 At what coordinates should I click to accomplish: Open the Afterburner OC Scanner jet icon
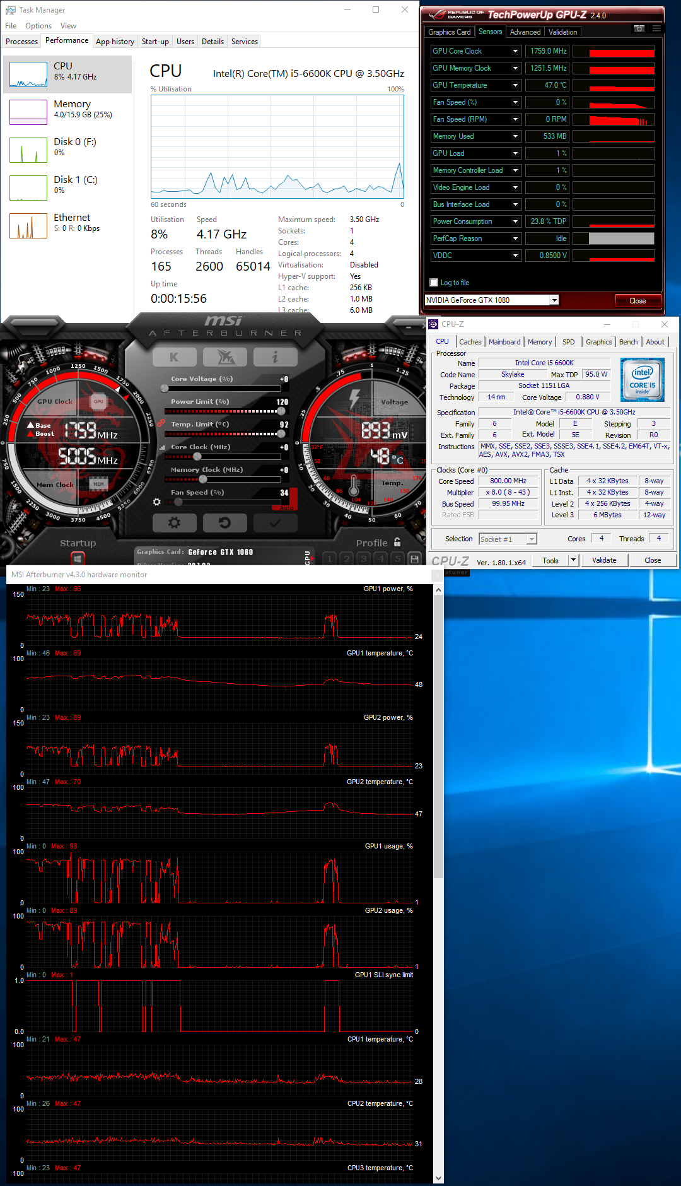click(x=225, y=357)
